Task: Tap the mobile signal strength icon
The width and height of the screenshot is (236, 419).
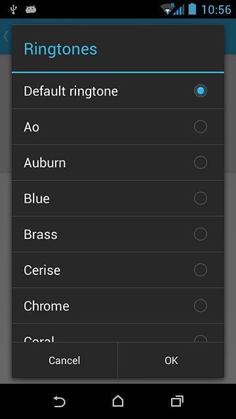Action: pyautogui.click(x=179, y=9)
